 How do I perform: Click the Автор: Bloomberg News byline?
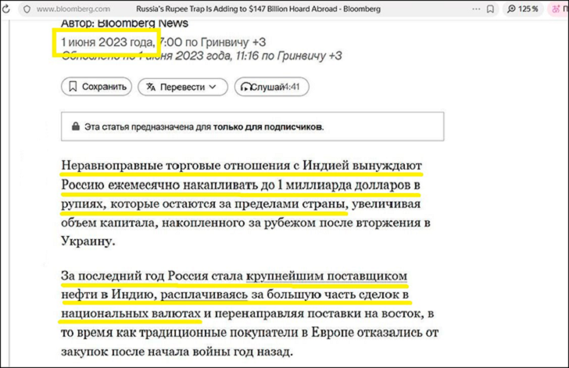click(x=124, y=23)
